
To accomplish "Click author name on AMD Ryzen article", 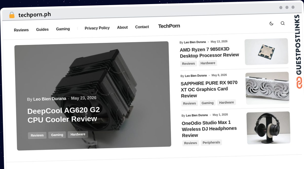I will tap(195, 42).
